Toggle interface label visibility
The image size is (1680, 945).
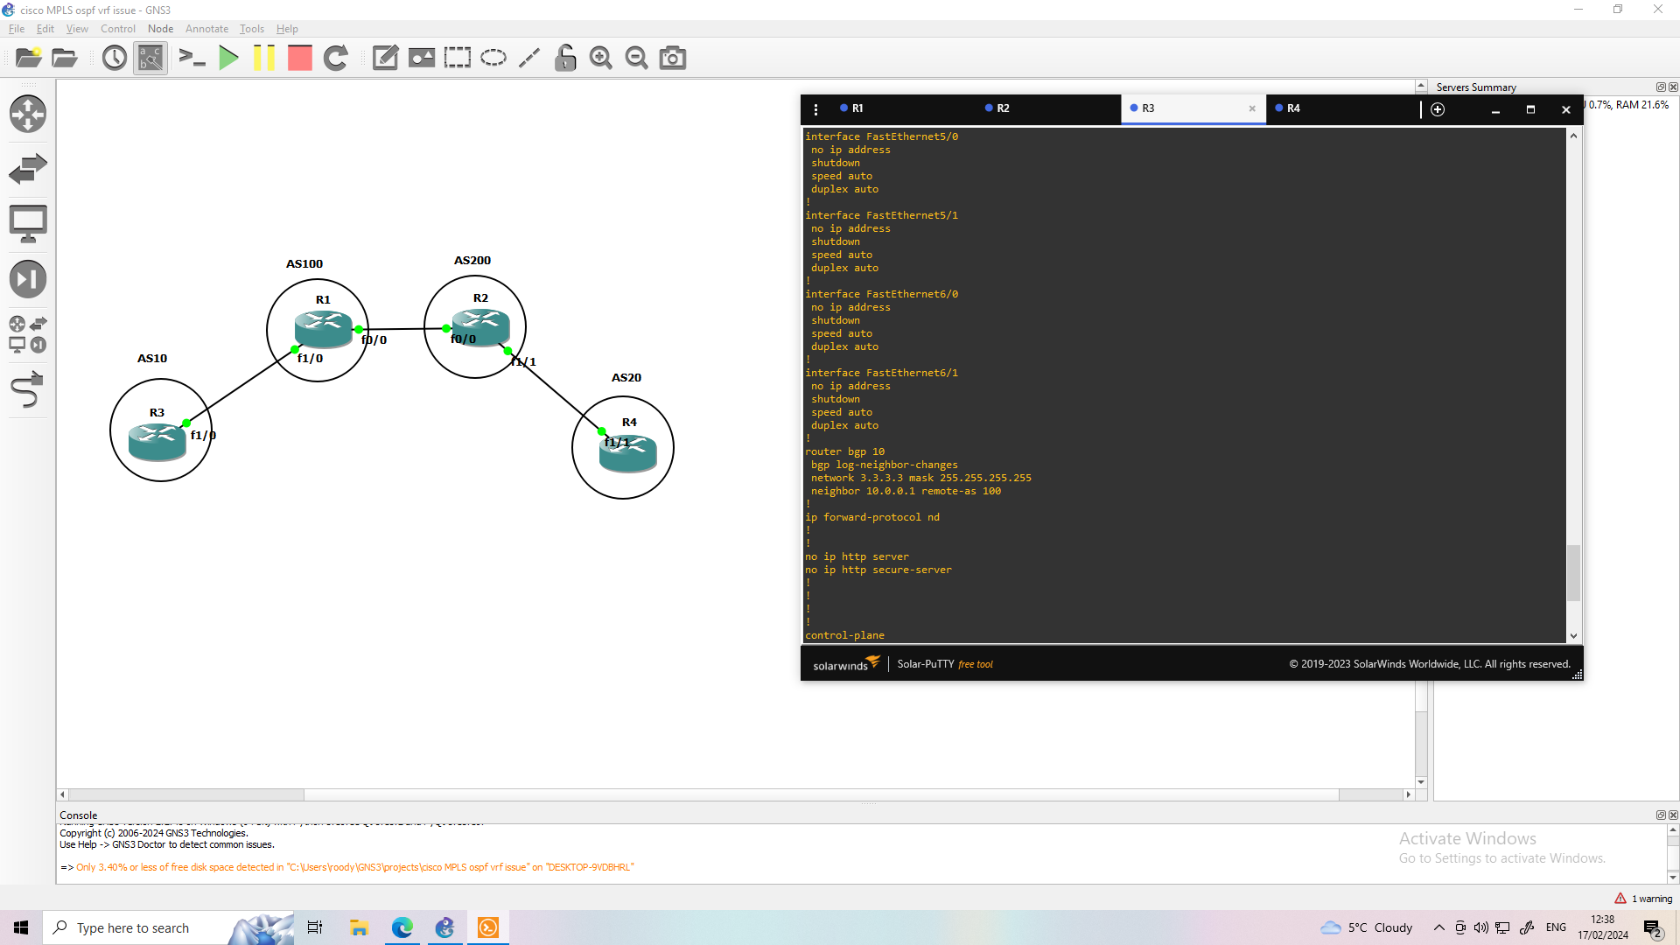pyautogui.click(x=150, y=58)
